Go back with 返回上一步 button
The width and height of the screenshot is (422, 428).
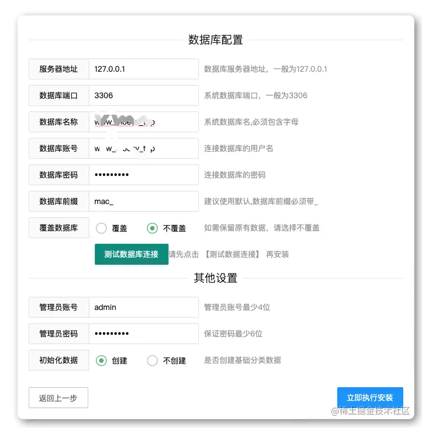pyautogui.click(x=58, y=398)
